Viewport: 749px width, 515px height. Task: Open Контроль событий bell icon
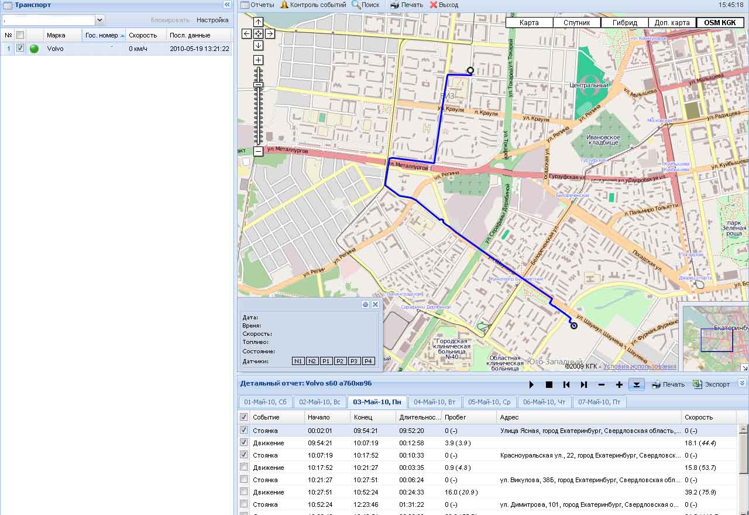[284, 5]
